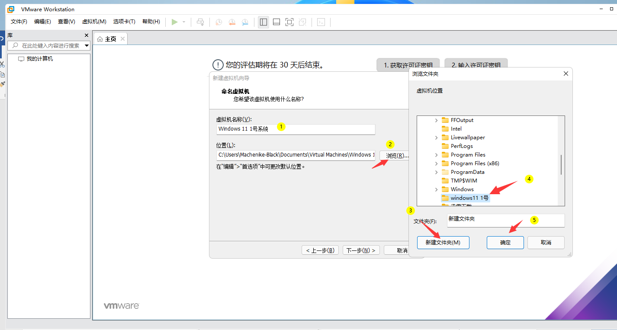Expand the Program Files (x86) chevron
The image size is (617, 330).
pyautogui.click(x=436, y=163)
